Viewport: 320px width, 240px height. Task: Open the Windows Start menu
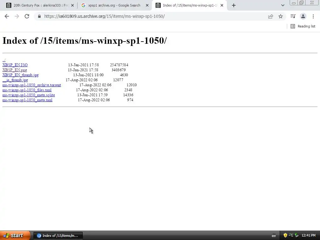pos(15,235)
